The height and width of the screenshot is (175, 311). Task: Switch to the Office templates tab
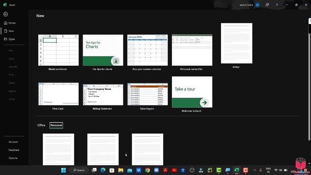[41, 125]
